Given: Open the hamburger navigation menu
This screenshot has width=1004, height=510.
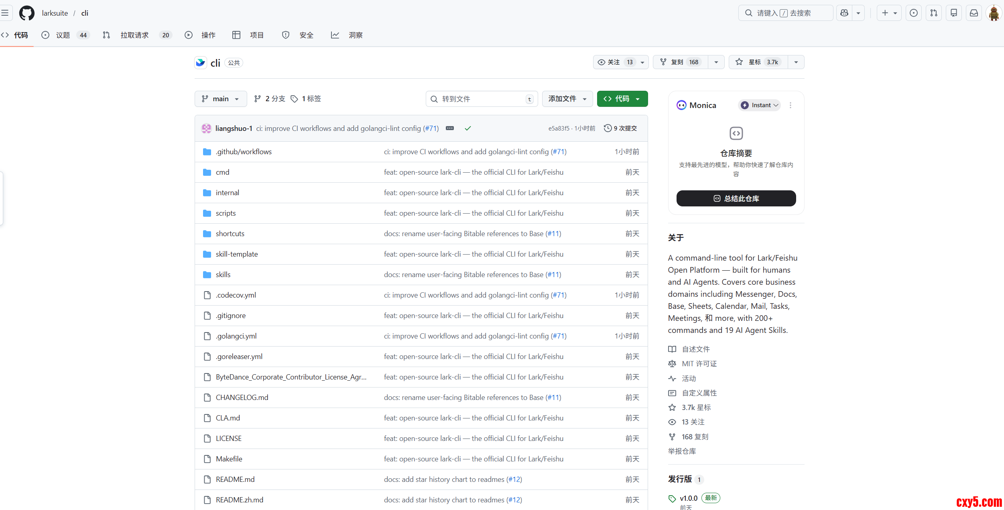Looking at the screenshot, I should click(5, 13).
